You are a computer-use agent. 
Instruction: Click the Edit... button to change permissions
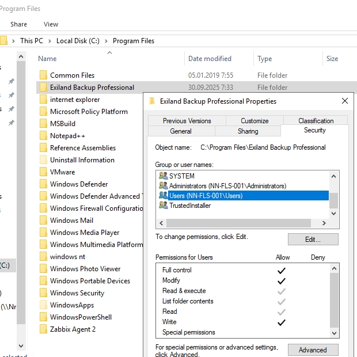pos(313,240)
